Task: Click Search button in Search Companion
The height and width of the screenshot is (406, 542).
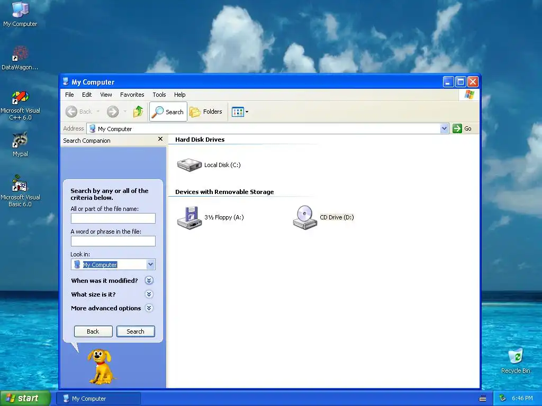Action: tap(135, 331)
